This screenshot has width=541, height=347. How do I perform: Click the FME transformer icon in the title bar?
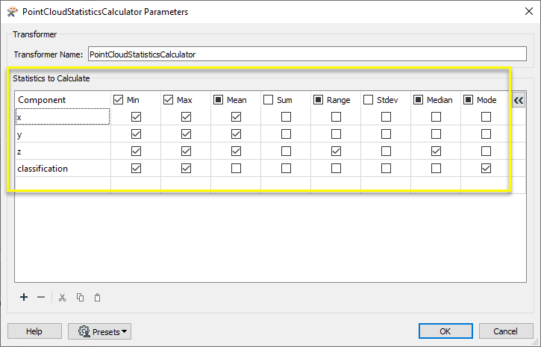pos(12,12)
